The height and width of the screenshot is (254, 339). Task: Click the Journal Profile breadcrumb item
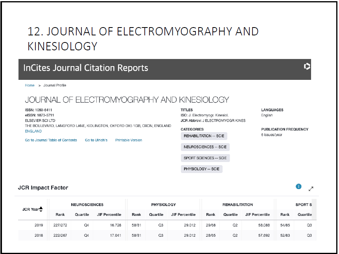(55, 85)
